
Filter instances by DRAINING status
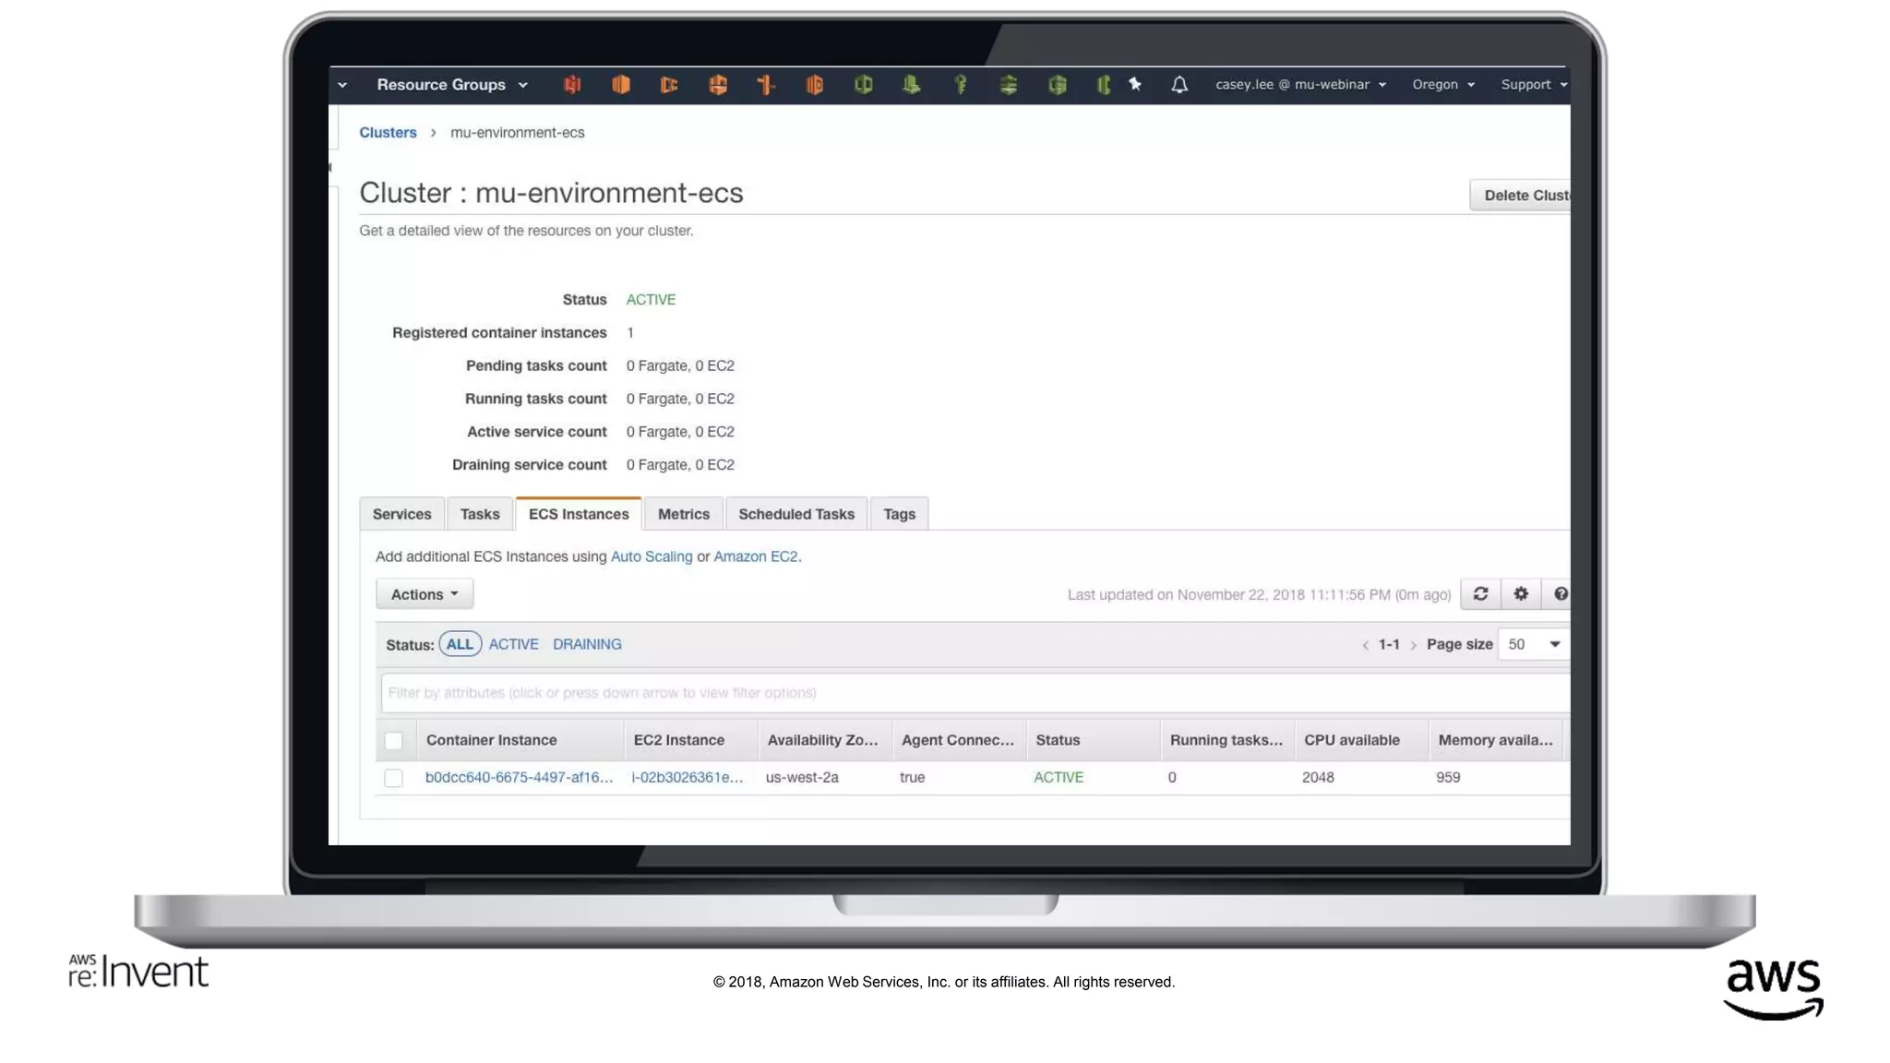[x=587, y=644]
